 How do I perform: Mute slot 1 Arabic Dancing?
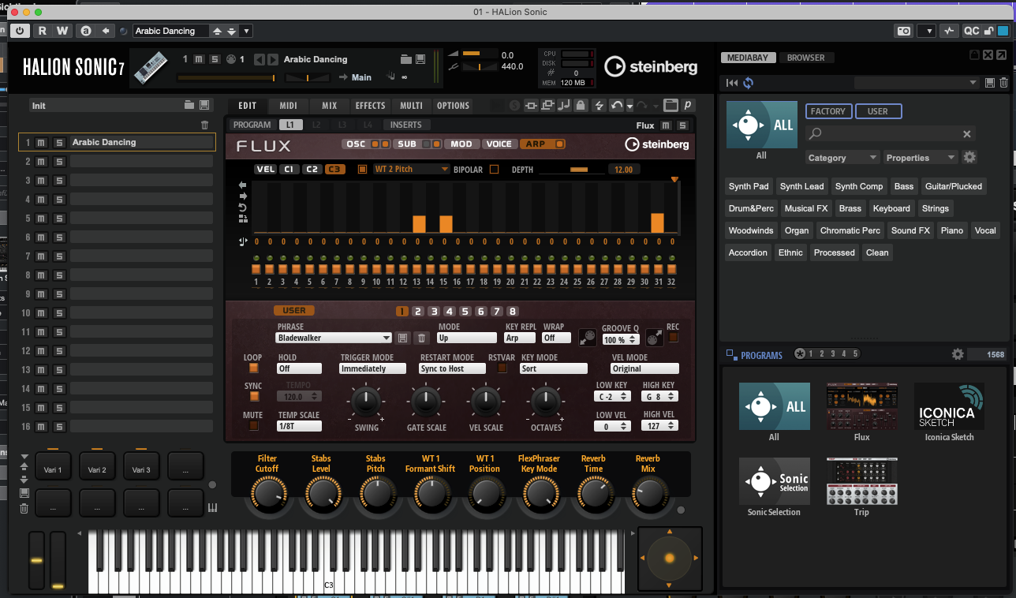[41, 143]
